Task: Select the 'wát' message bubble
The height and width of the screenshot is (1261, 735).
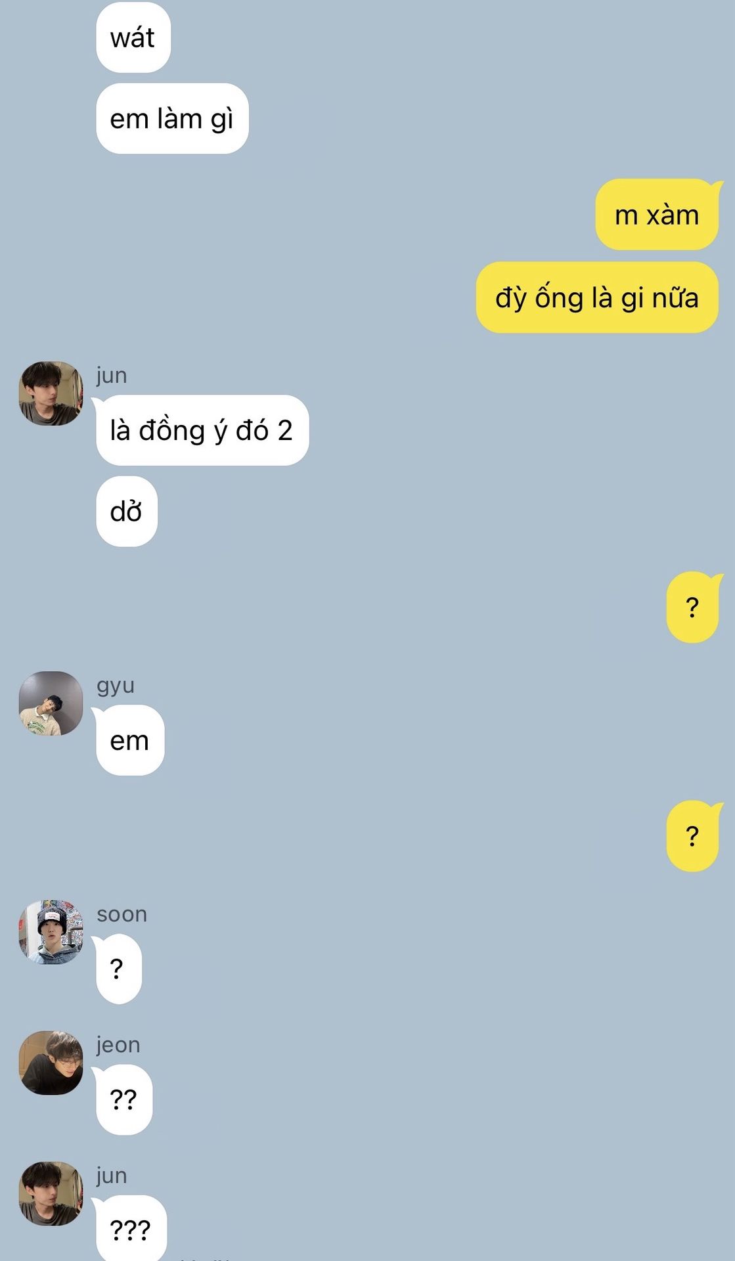Action: click(x=133, y=37)
